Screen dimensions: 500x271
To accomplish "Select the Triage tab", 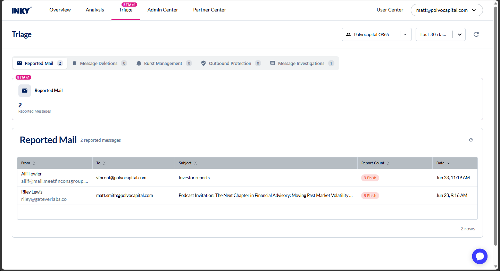I will click(126, 10).
